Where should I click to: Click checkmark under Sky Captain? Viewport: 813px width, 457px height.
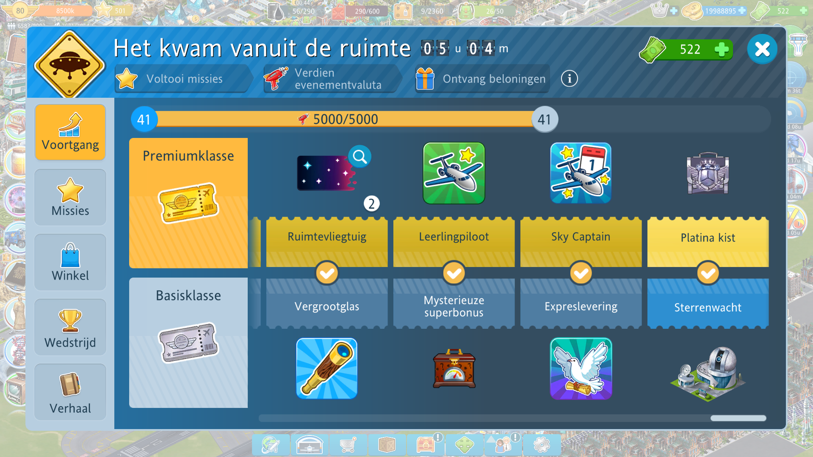point(581,273)
